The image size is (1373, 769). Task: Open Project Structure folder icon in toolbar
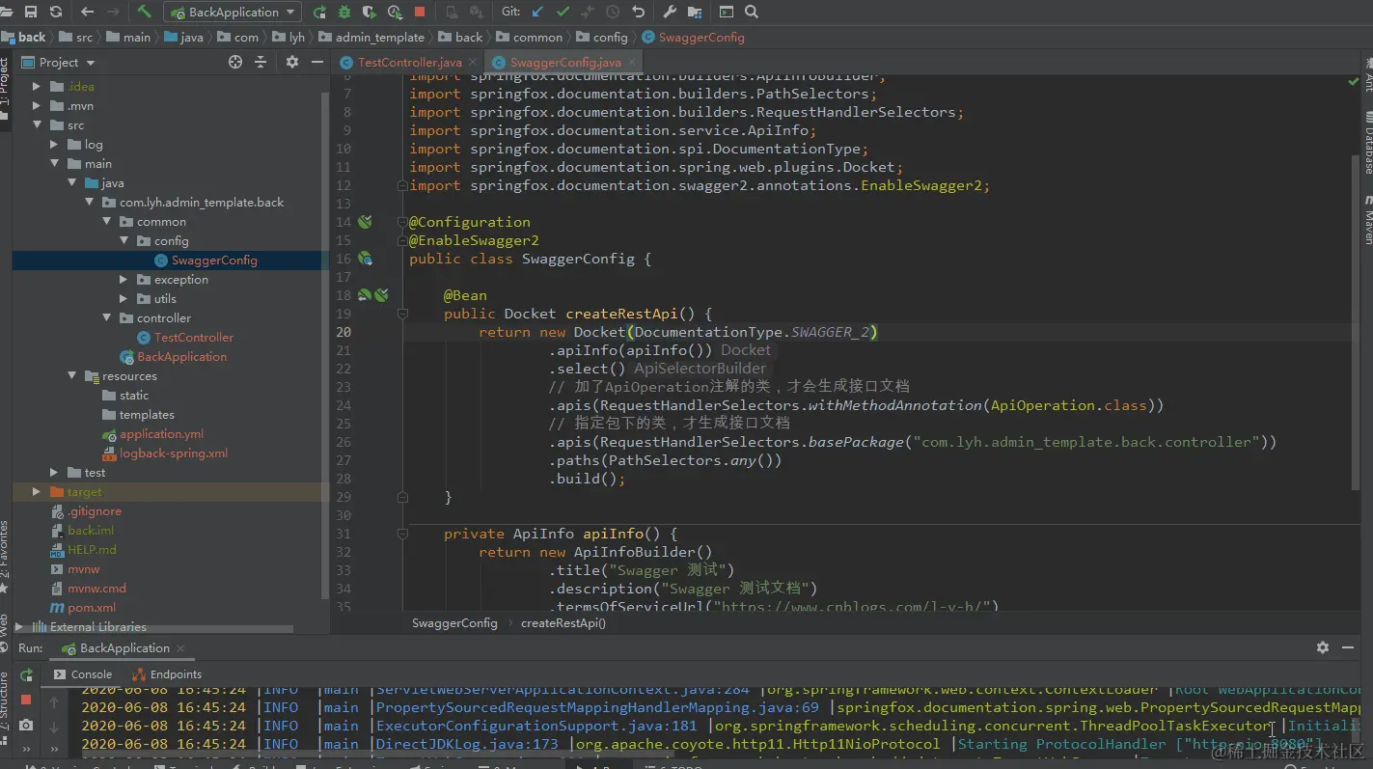(x=695, y=12)
